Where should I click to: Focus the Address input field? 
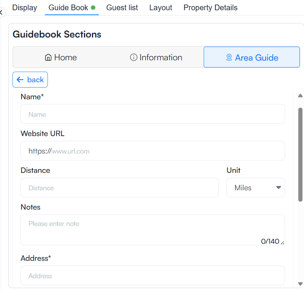[x=153, y=276]
